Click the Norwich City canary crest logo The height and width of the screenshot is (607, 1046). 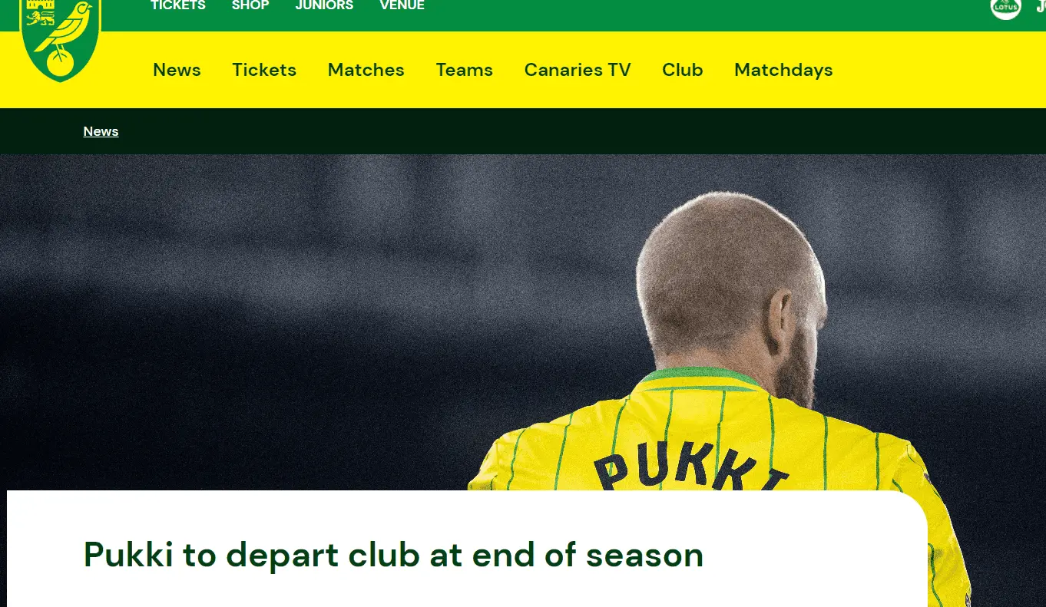[x=61, y=38]
